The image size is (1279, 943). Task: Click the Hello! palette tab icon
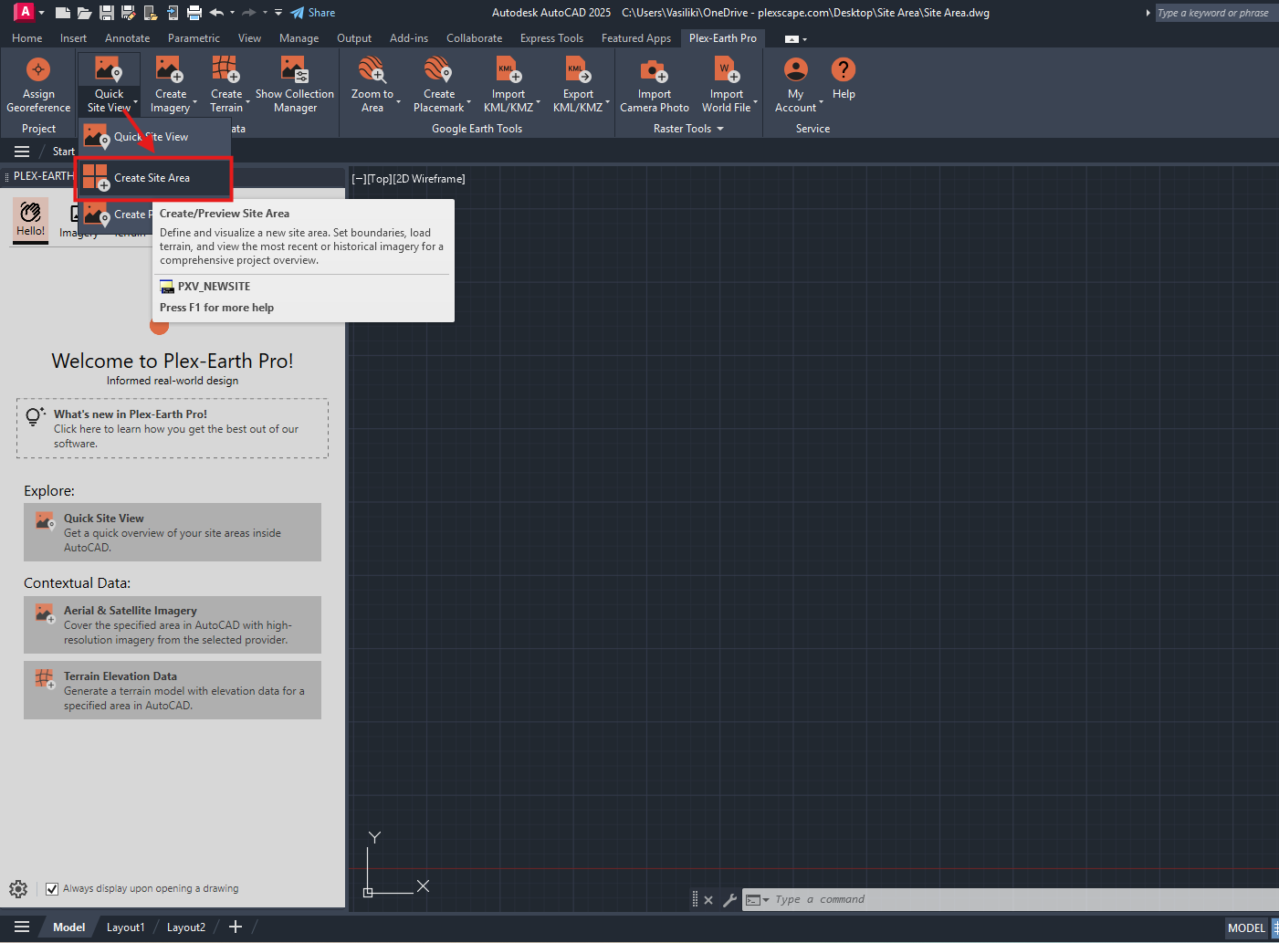(30, 219)
